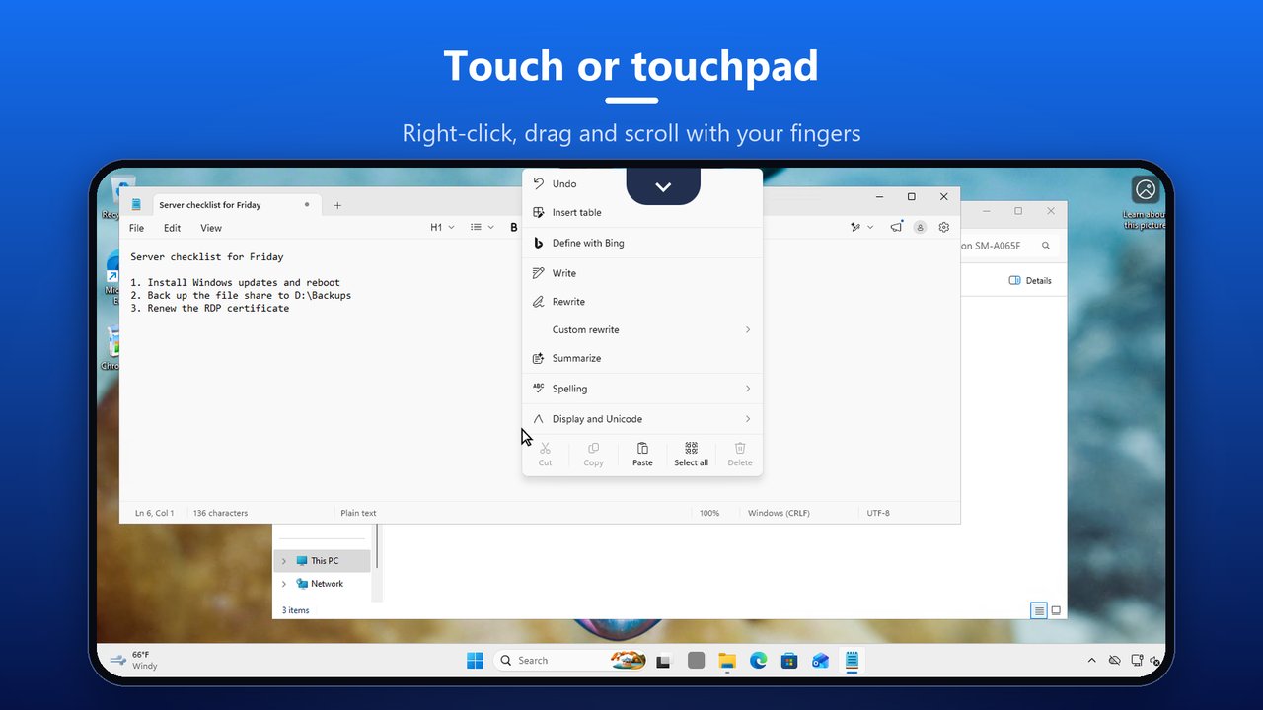Screen dimensions: 1263x710
Task: Click the Paste icon in context menu
Action: coord(642,454)
